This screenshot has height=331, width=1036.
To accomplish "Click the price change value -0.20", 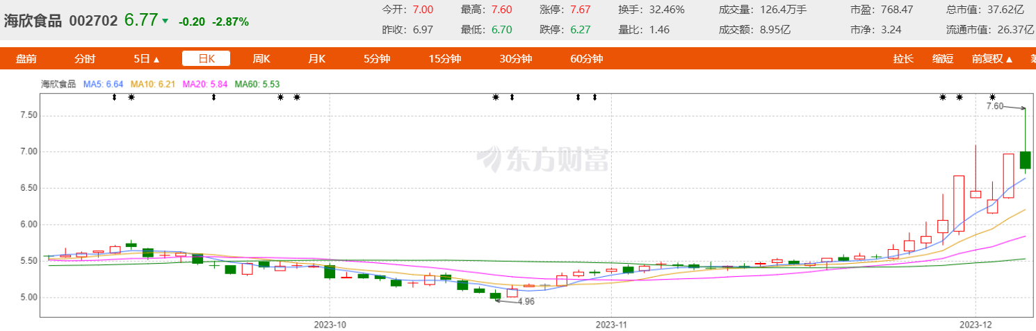I will [x=192, y=22].
